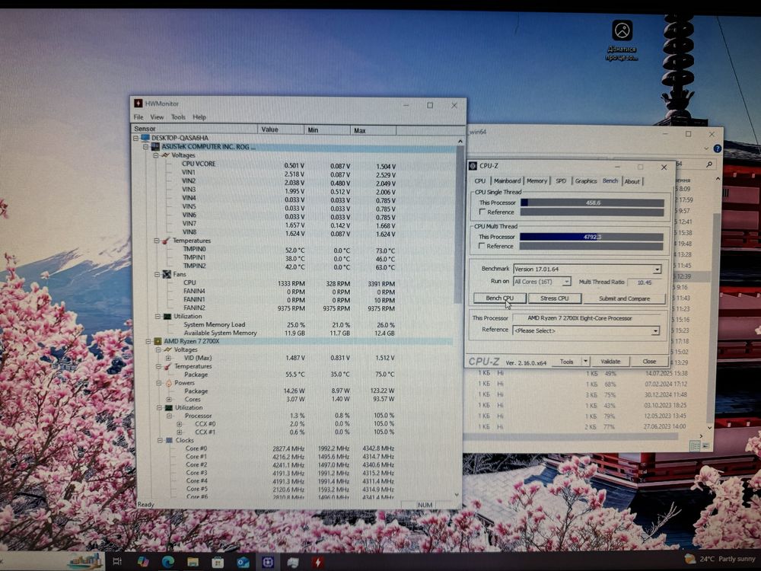761x571 pixels.
Task: Open the Windows Spotlight desktop icon
Action: (622, 40)
